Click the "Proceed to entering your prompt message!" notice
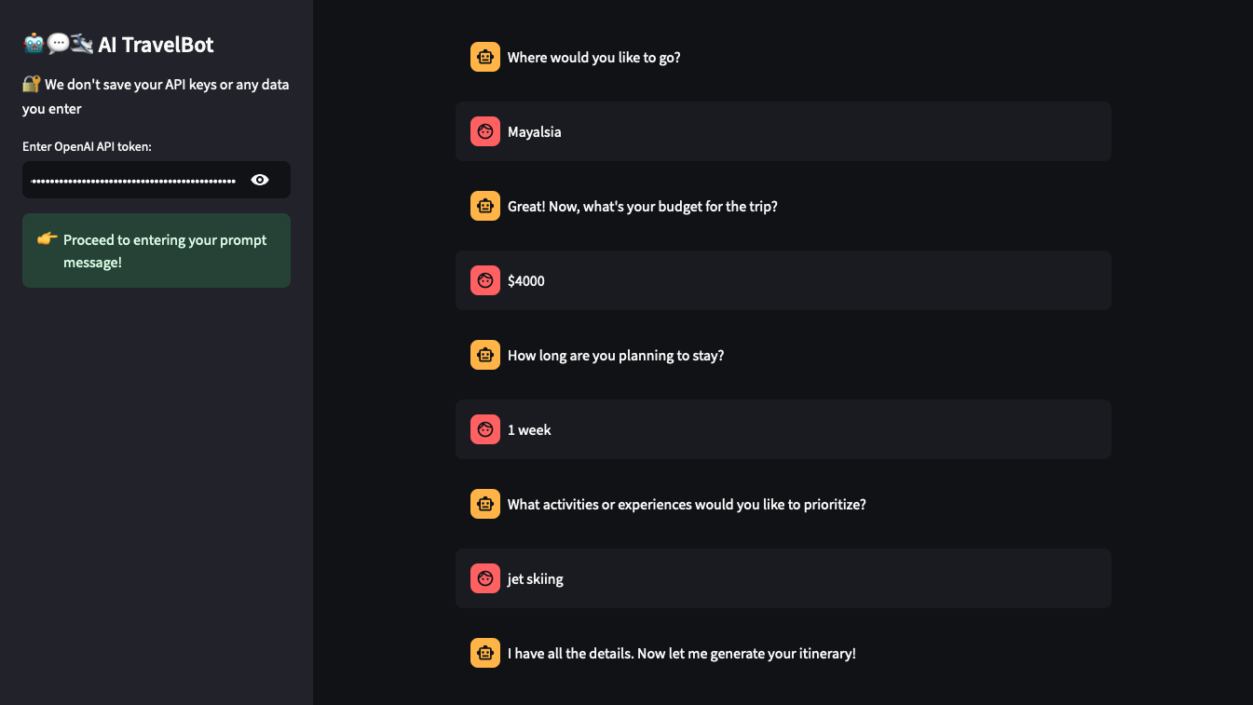This screenshot has height=705, width=1253. 157,251
